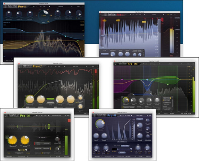
Task: Click Pro-G side chain filter slider
Action: pyautogui.click(x=122, y=149)
